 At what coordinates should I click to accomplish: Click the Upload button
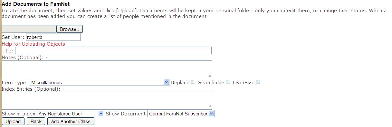(13, 122)
